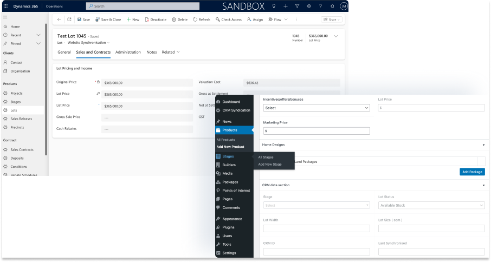The image size is (491, 262).
Task: Open Sales Releases in sidebar
Action: pyautogui.click(x=21, y=119)
